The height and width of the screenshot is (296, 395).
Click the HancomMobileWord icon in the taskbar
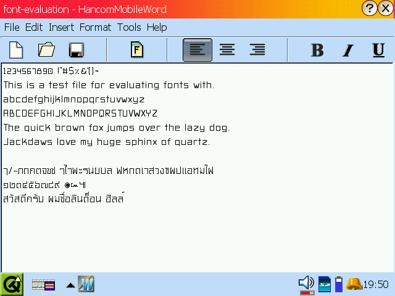pyautogui.click(x=86, y=284)
